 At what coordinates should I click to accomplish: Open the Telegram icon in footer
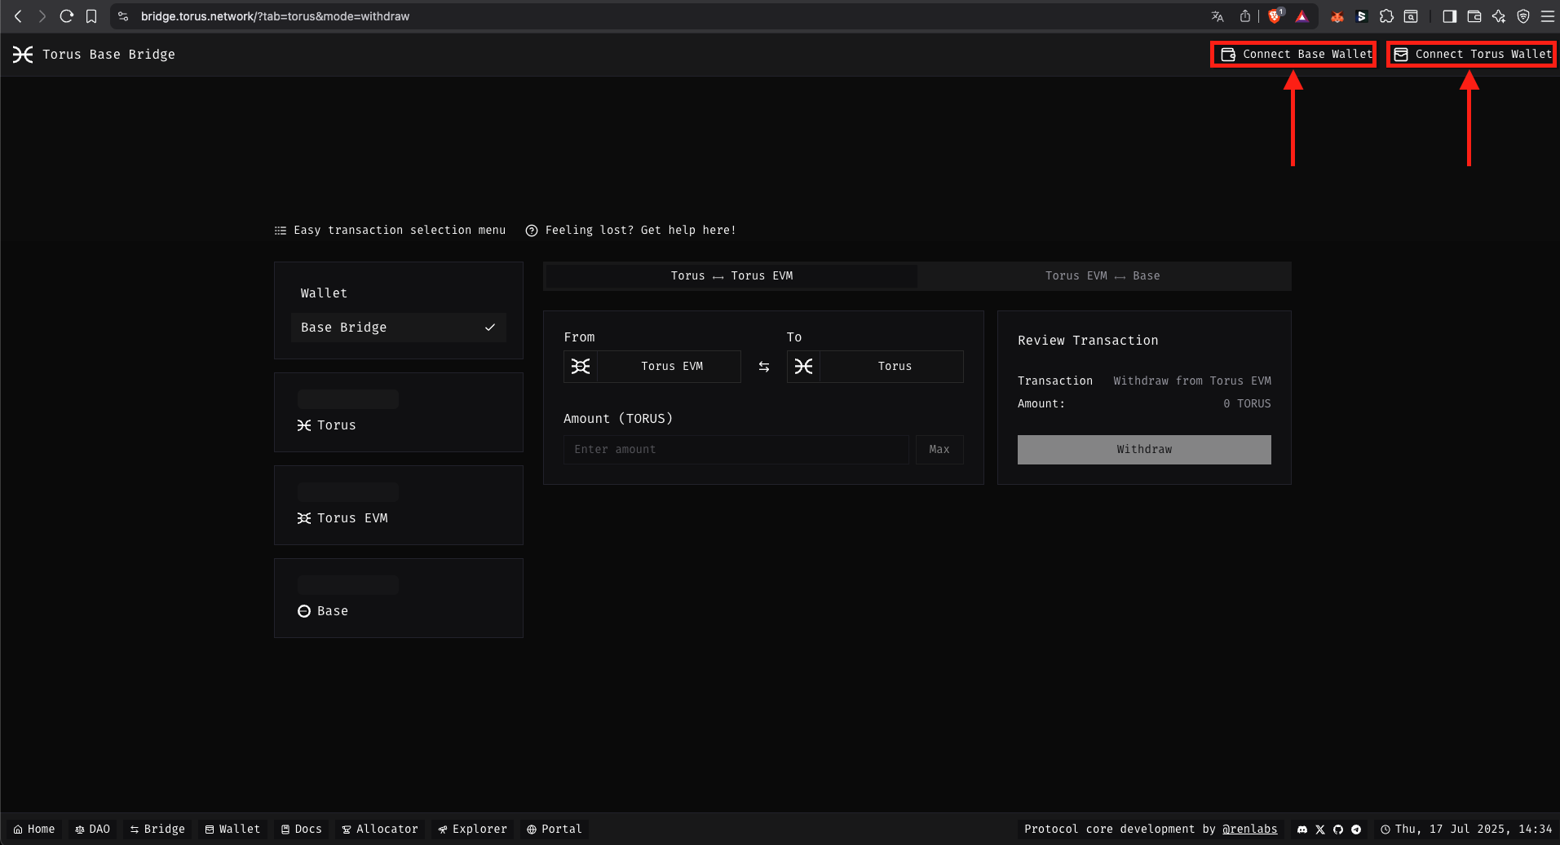(1356, 830)
